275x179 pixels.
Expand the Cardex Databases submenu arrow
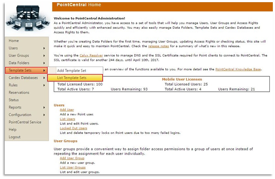click(44, 78)
